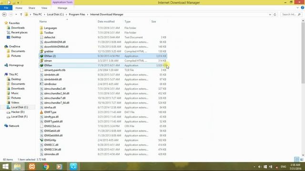Open the media player taskbar icon
Viewport: 305px width, 171px height.
point(59,167)
